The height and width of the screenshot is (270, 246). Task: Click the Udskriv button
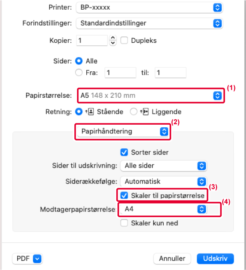click(x=215, y=259)
